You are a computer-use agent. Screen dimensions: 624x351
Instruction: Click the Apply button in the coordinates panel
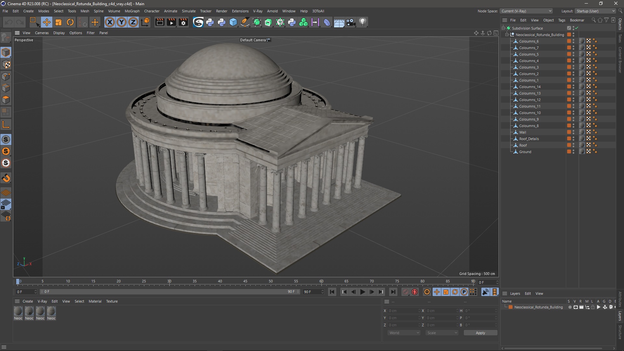(x=480, y=333)
